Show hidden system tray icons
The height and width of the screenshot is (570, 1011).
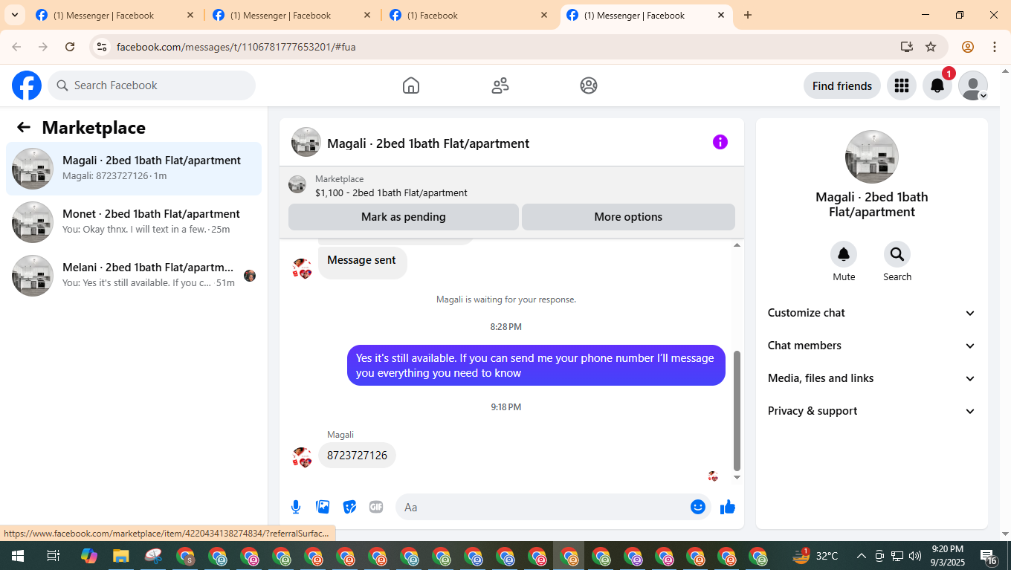pos(862,556)
